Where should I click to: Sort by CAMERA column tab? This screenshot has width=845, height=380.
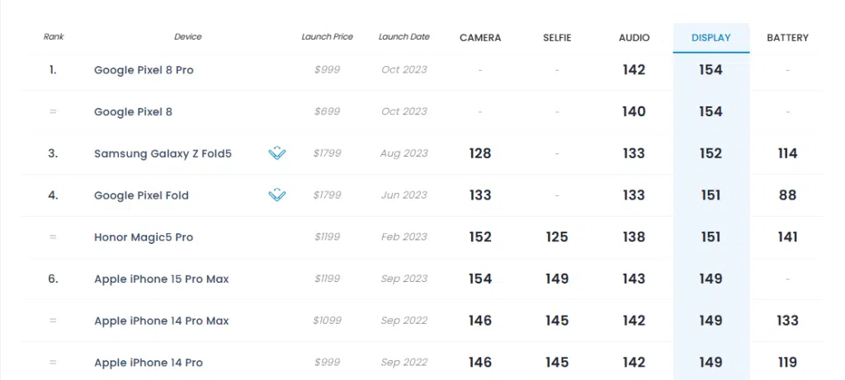point(479,38)
